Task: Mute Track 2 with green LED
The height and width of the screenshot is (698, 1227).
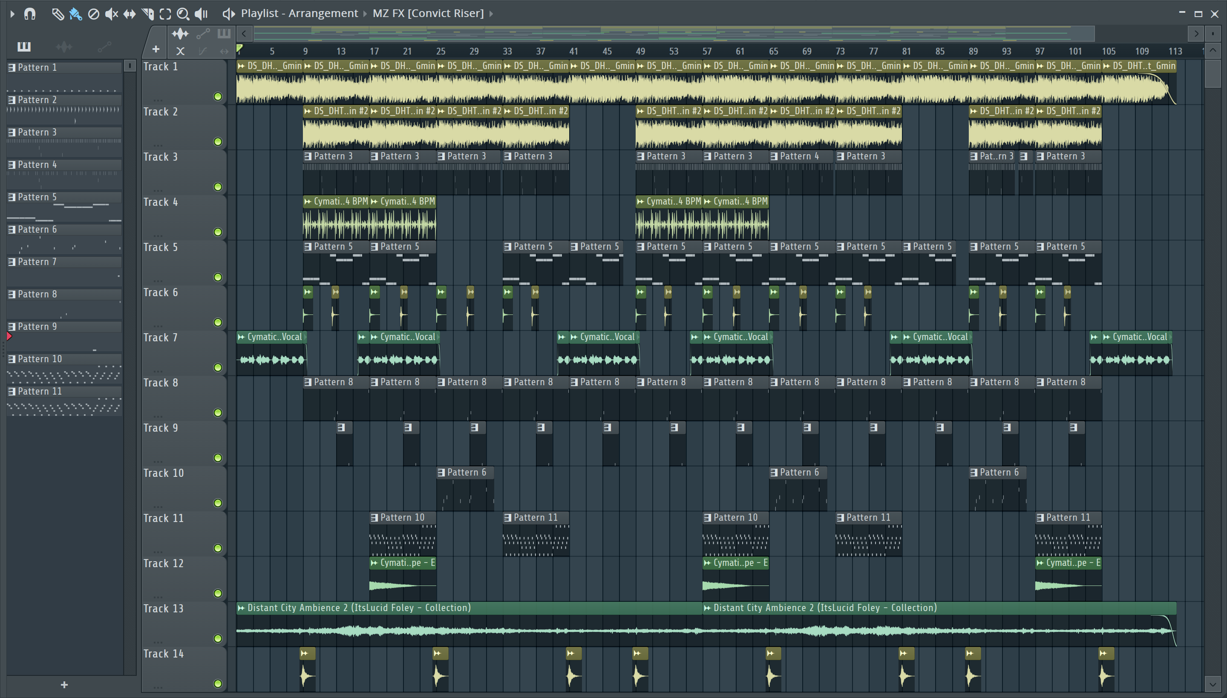Action: point(218,142)
